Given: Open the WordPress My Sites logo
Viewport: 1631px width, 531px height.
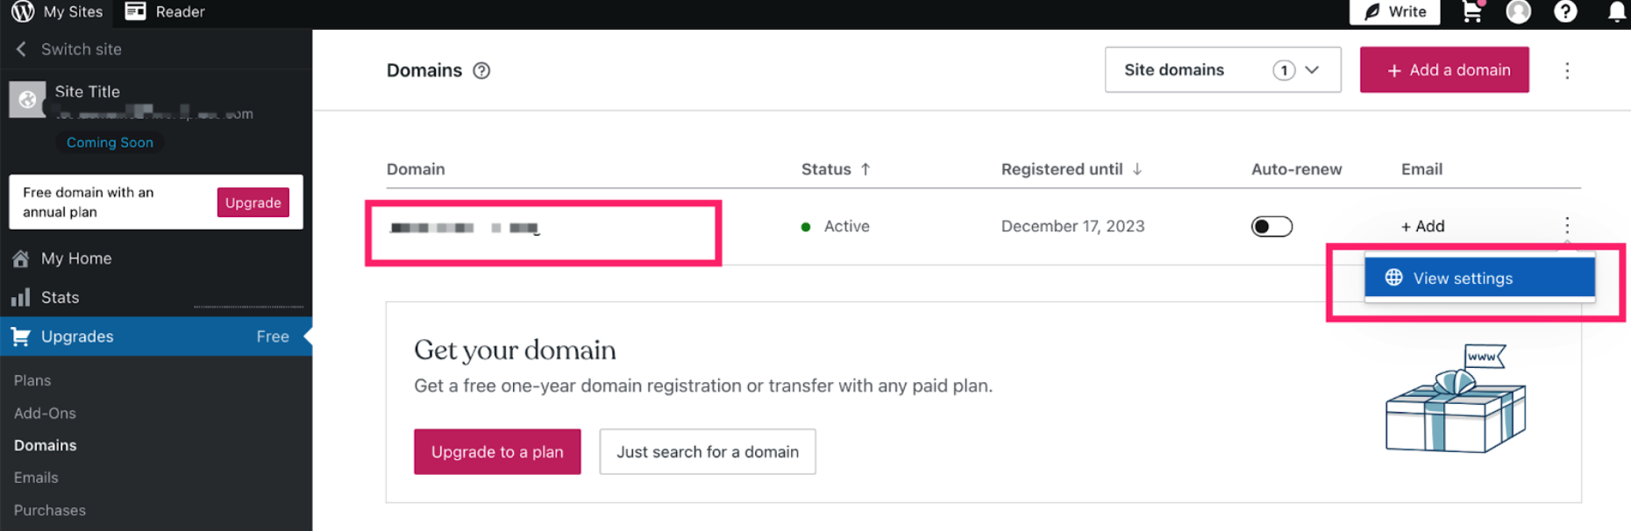Looking at the screenshot, I should (23, 11).
